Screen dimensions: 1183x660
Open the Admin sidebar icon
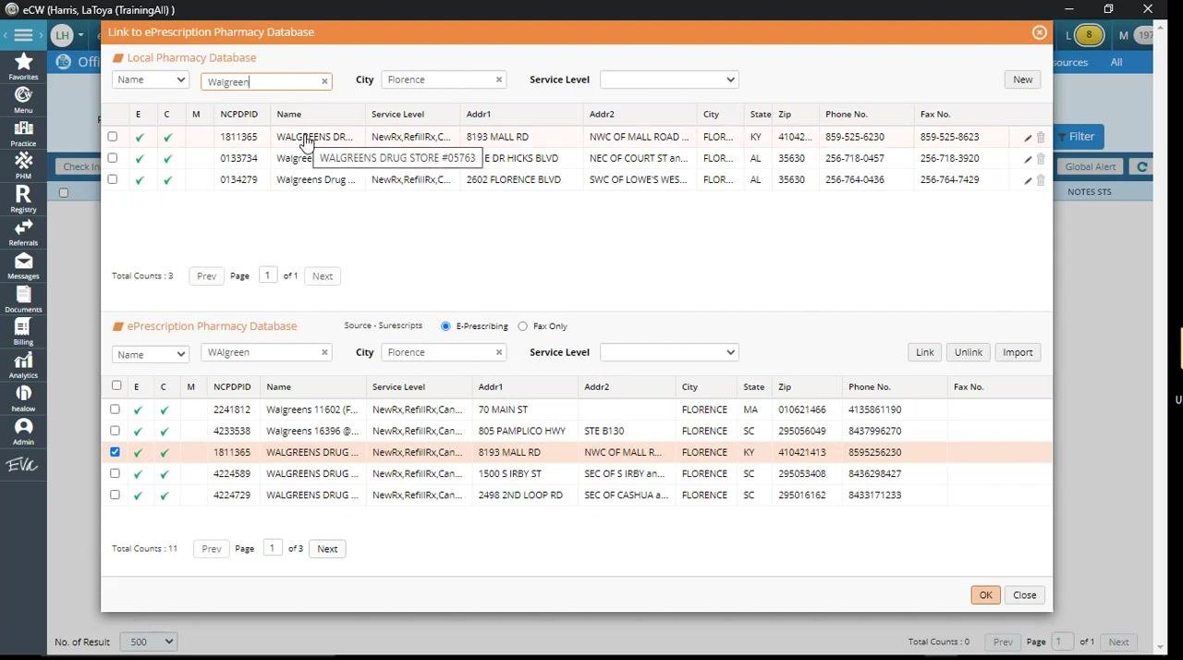coord(23,432)
